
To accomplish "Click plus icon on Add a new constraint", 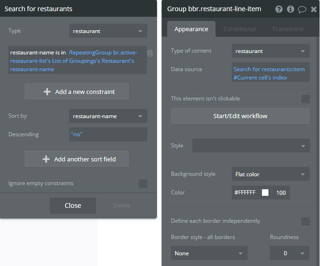I will [x=47, y=92].
